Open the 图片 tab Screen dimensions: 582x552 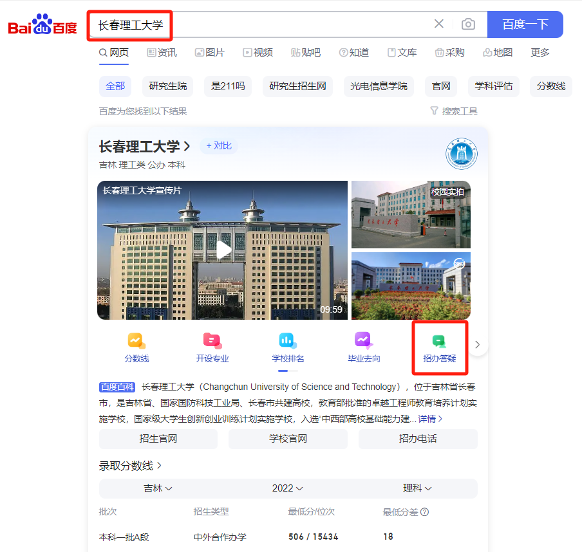(210, 53)
